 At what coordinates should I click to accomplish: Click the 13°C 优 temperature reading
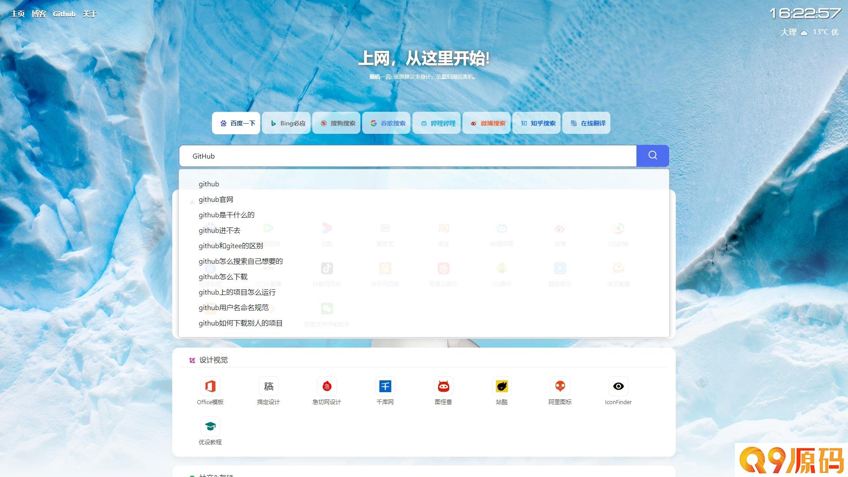click(825, 32)
